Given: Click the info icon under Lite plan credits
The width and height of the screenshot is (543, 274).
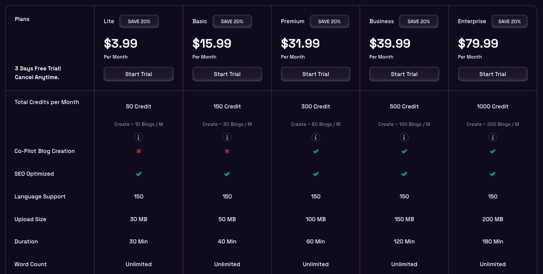Looking at the screenshot, I should click(x=138, y=137).
